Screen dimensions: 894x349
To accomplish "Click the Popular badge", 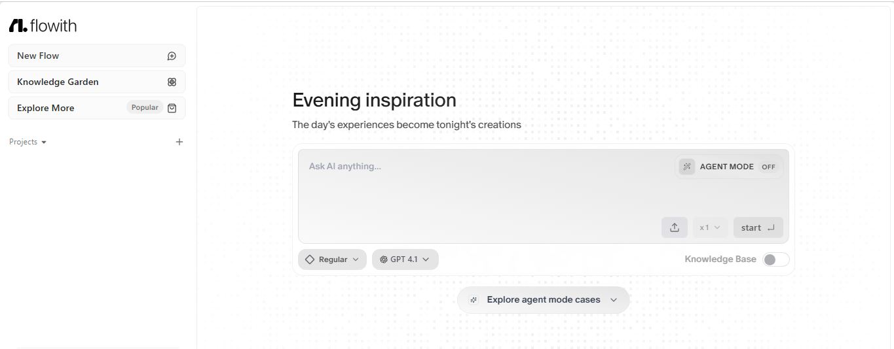I will click(145, 108).
